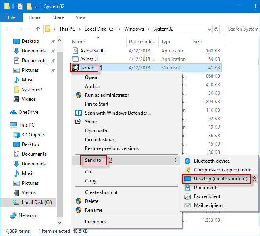Screen dimensions: 260x236
Task: Go up one level with Up arrow
Action: point(38,29)
